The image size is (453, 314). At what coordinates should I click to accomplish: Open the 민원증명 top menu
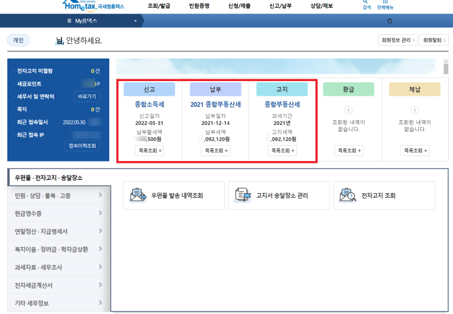(x=199, y=5)
